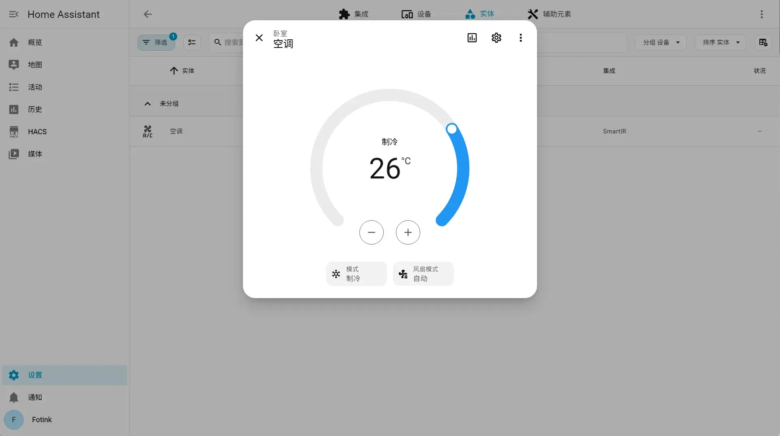Switch to the 辅助元素 tab
Image resolution: width=780 pixels, height=436 pixels.
(x=549, y=14)
